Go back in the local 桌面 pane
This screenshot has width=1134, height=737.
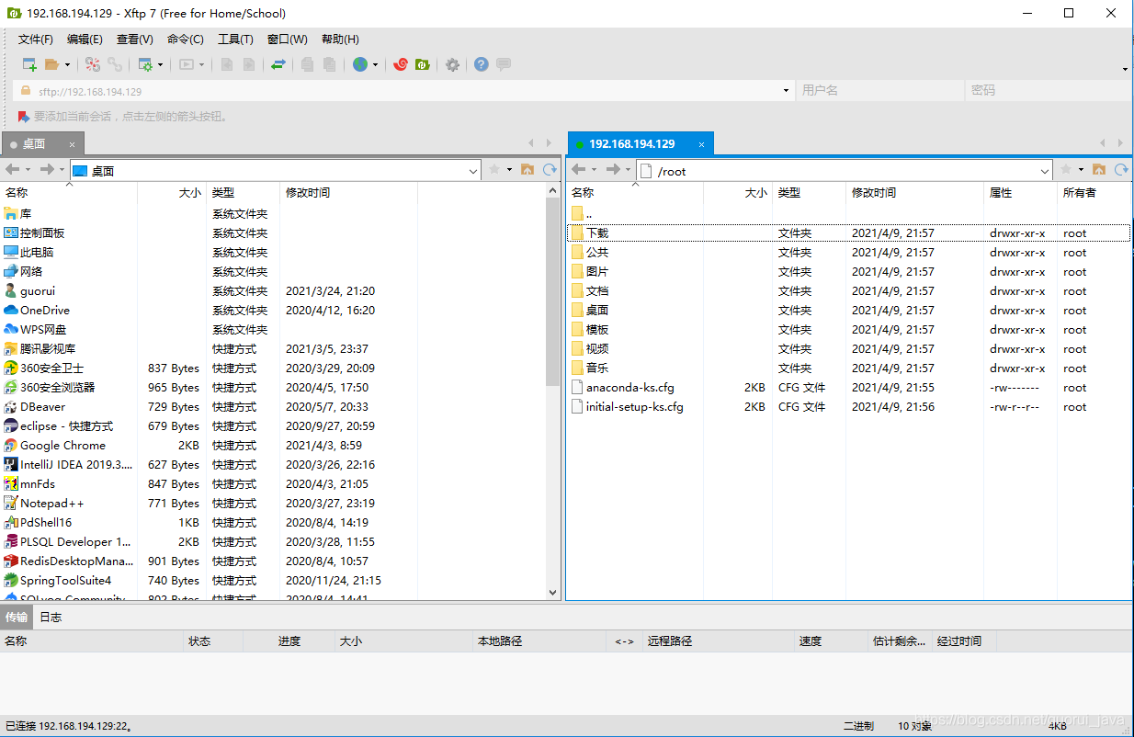(13, 170)
